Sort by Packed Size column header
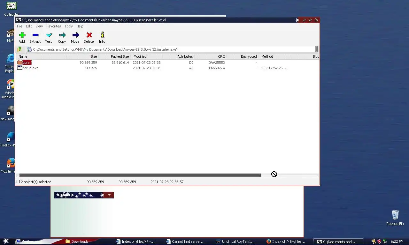This screenshot has height=245, width=409. tap(115, 56)
